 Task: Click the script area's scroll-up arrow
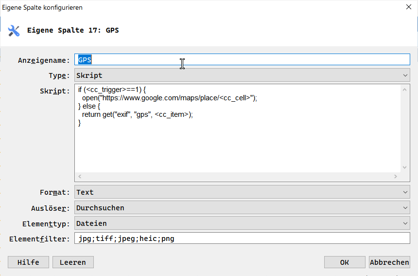(x=405, y=90)
